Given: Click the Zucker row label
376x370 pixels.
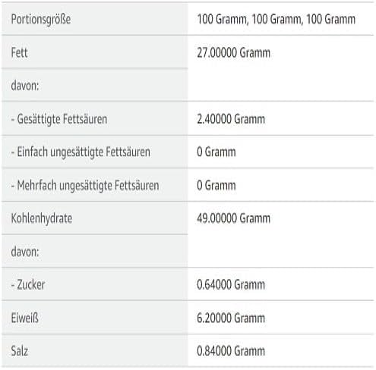Looking at the screenshot, I should 28,285.
